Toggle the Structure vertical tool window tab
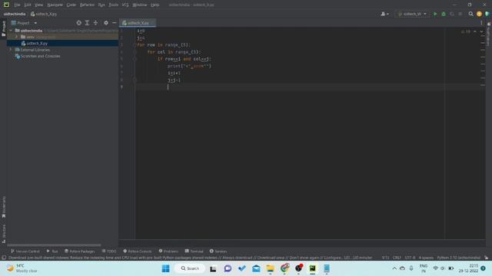The width and height of the screenshot is (492, 276). (x=3, y=234)
